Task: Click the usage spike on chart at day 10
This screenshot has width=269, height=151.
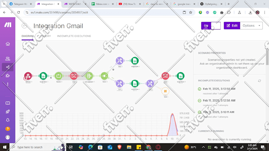Action: pos(172,114)
